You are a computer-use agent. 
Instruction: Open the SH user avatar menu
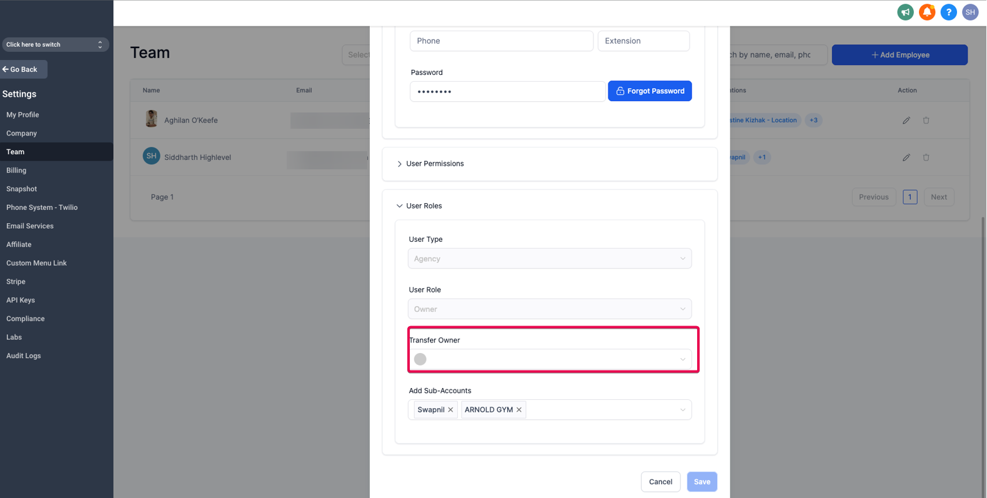(x=970, y=12)
